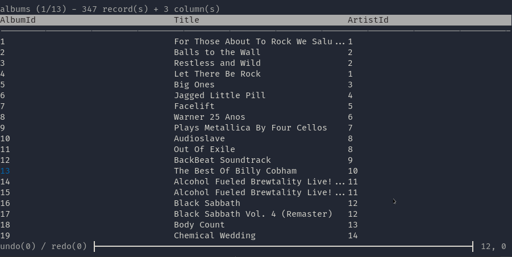
Task: Click the AlbumId column header
Action: tap(18, 20)
